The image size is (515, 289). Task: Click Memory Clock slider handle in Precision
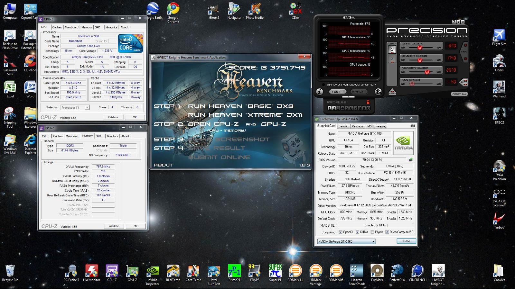pos(427,72)
